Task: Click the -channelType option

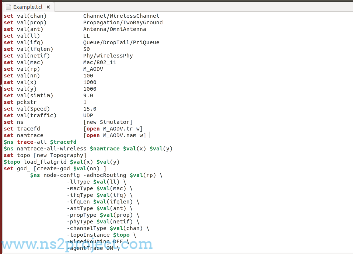Action: click(x=87, y=228)
